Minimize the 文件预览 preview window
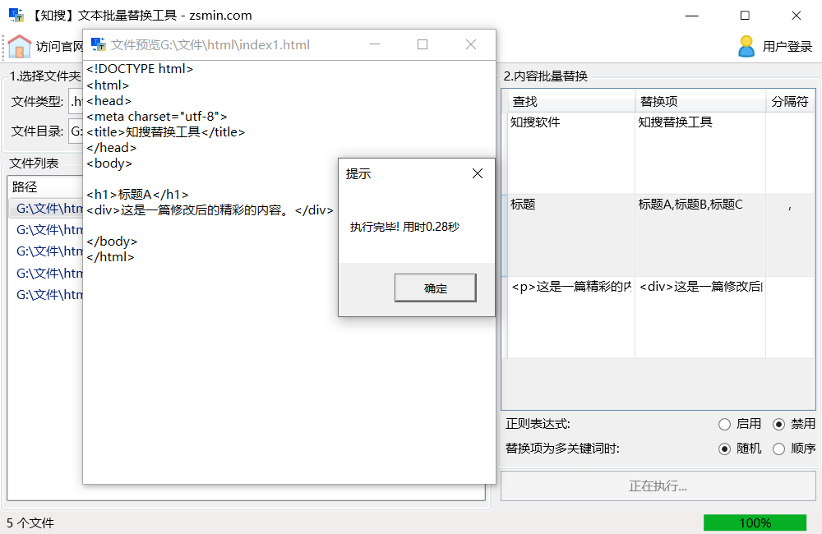This screenshot has width=822, height=534. coord(374,44)
